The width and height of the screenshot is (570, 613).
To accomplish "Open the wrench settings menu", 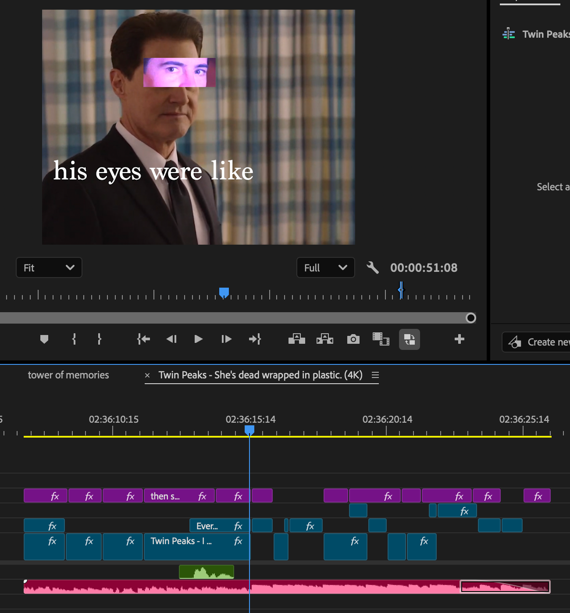I will [373, 267].
